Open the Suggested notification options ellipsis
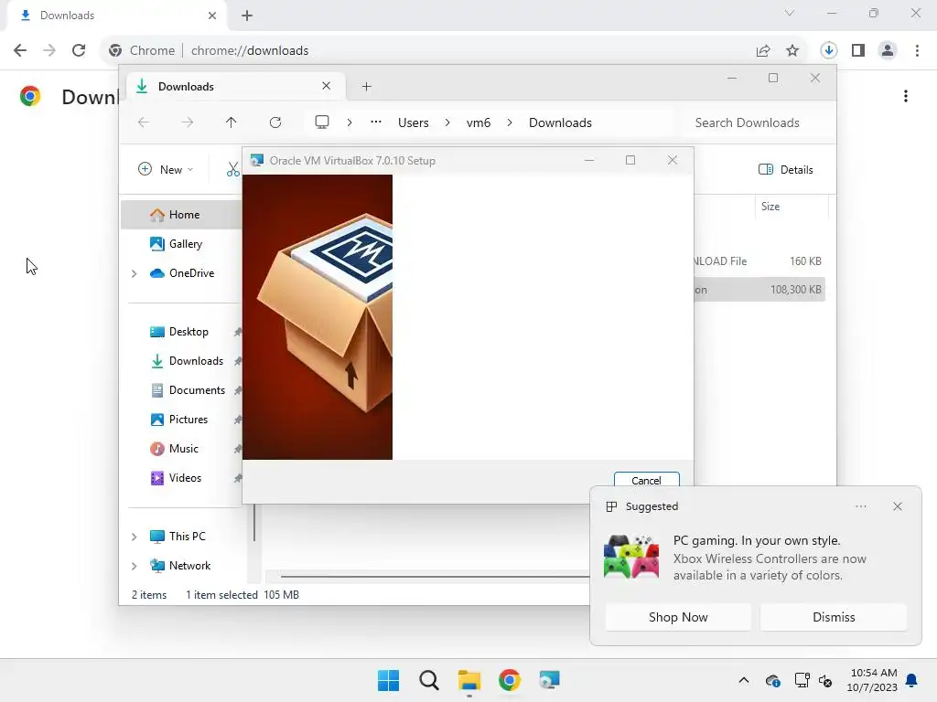Viewport: 937px width, 702px height. 860,506
